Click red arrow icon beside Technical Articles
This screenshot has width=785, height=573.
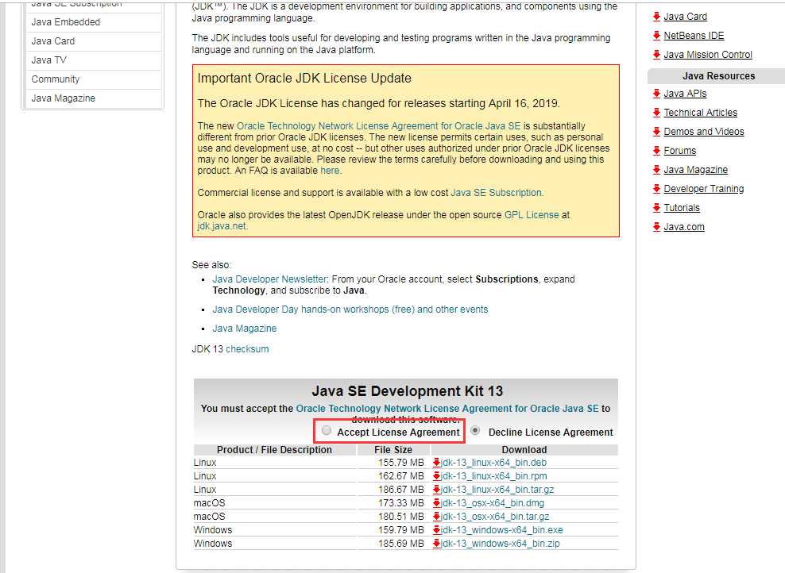click(656, 113)
